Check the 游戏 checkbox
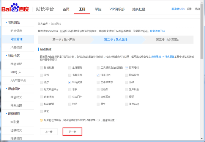The height and width of the screenshot is (142, 205). [x=41, y=75]
